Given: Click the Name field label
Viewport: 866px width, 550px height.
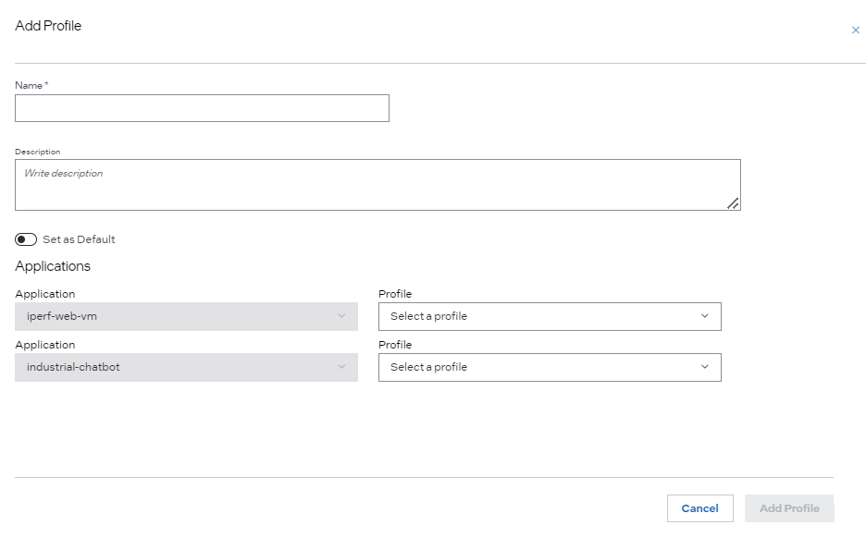Looking at the screenshot, I should [x=29, y=85].
